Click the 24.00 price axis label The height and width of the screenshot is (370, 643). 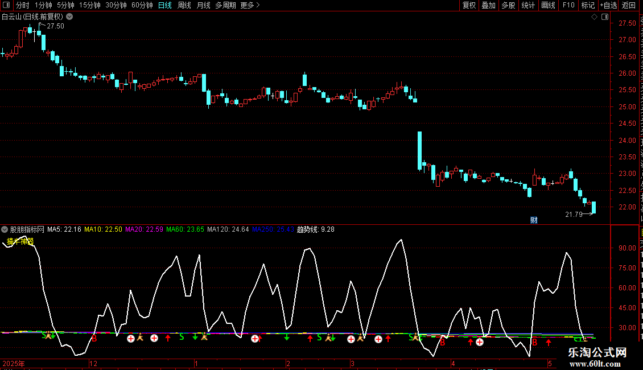point(627,140)
